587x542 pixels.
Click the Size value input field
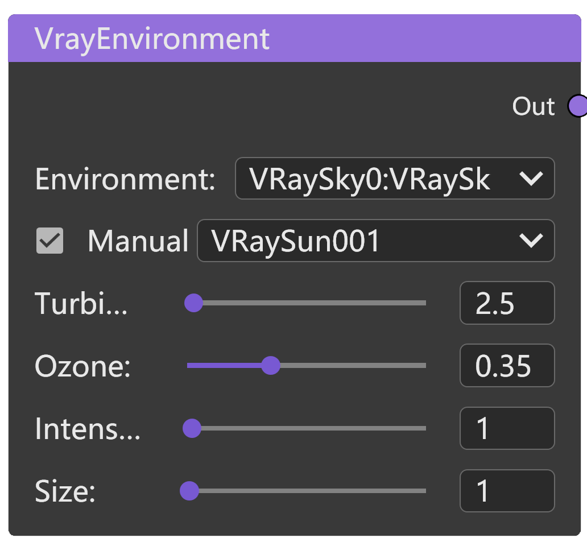point(506,491)
